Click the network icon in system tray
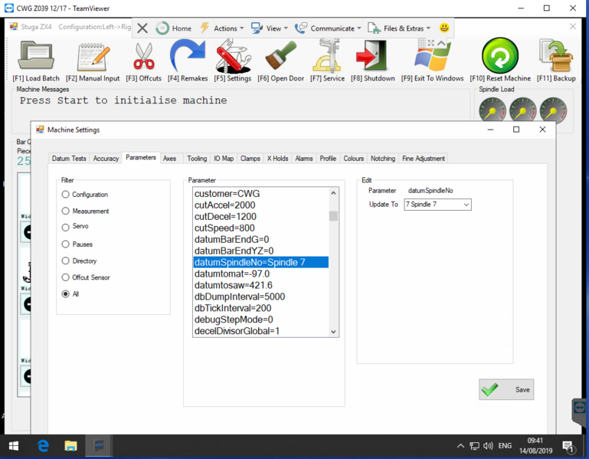The image size is (589, 459). [474, 446]
